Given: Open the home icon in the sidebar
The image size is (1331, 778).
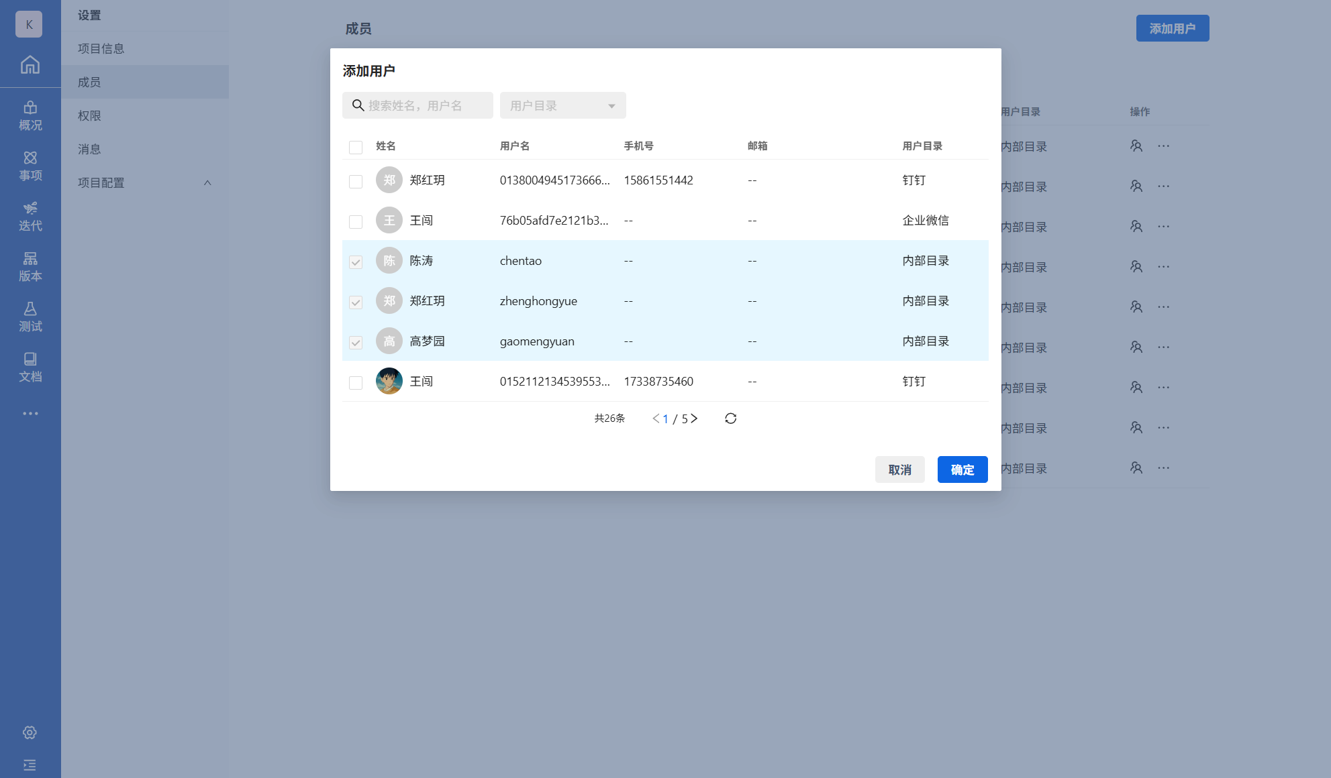Looking at the screenshot, I should tap(30, 65).
